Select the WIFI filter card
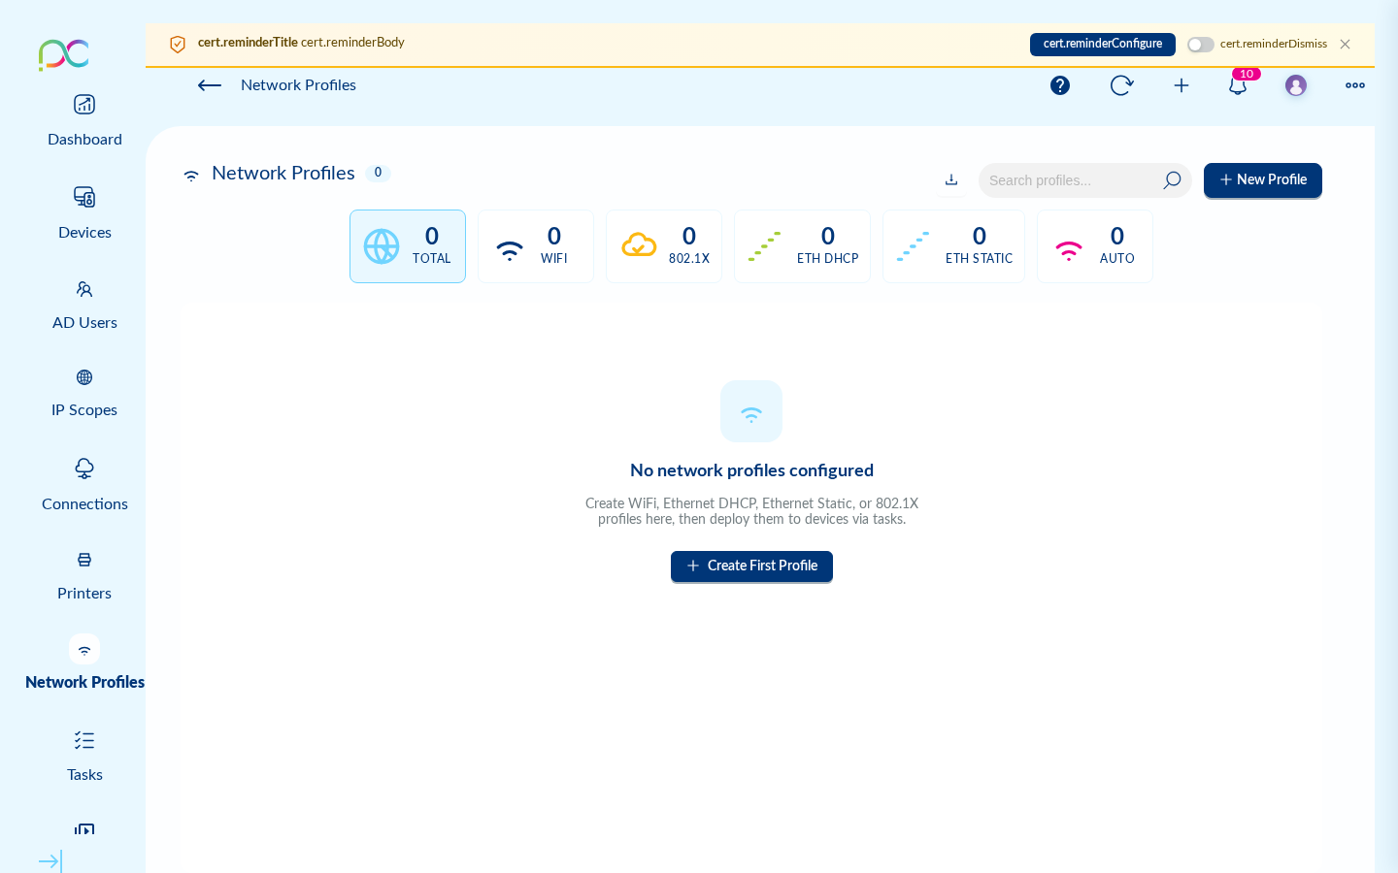 (536, 246)
